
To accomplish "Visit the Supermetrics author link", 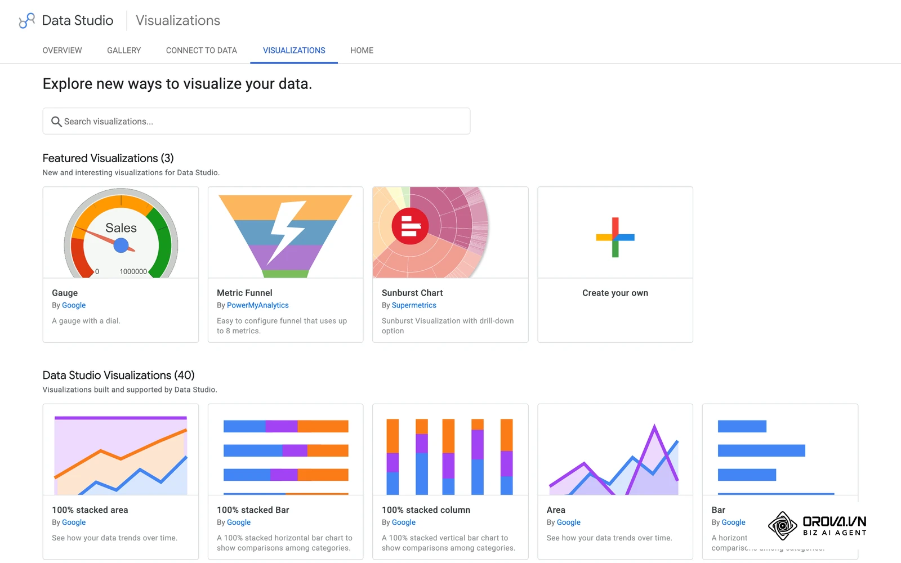I will click(x=414, y=305).
